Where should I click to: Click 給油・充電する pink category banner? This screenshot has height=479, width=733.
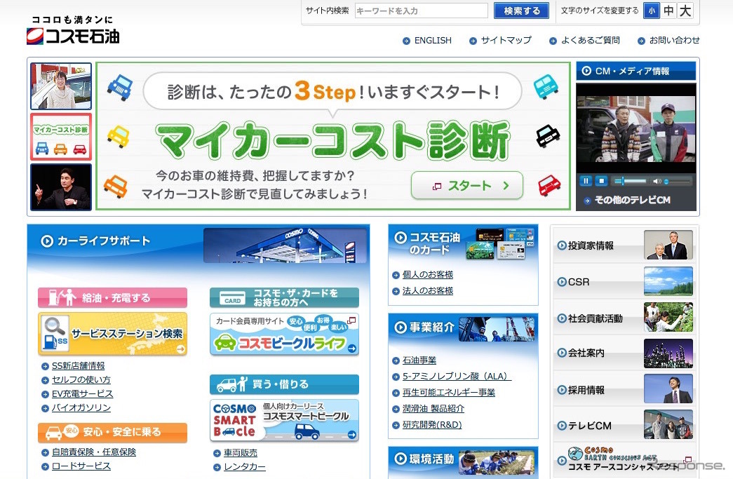pos(113,297)
